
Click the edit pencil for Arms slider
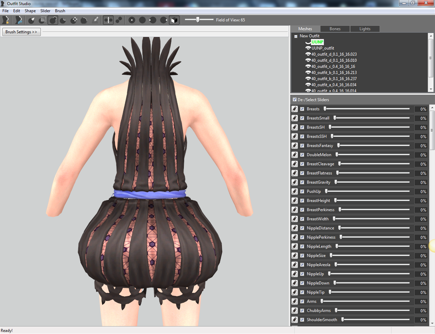pos(295,301)
